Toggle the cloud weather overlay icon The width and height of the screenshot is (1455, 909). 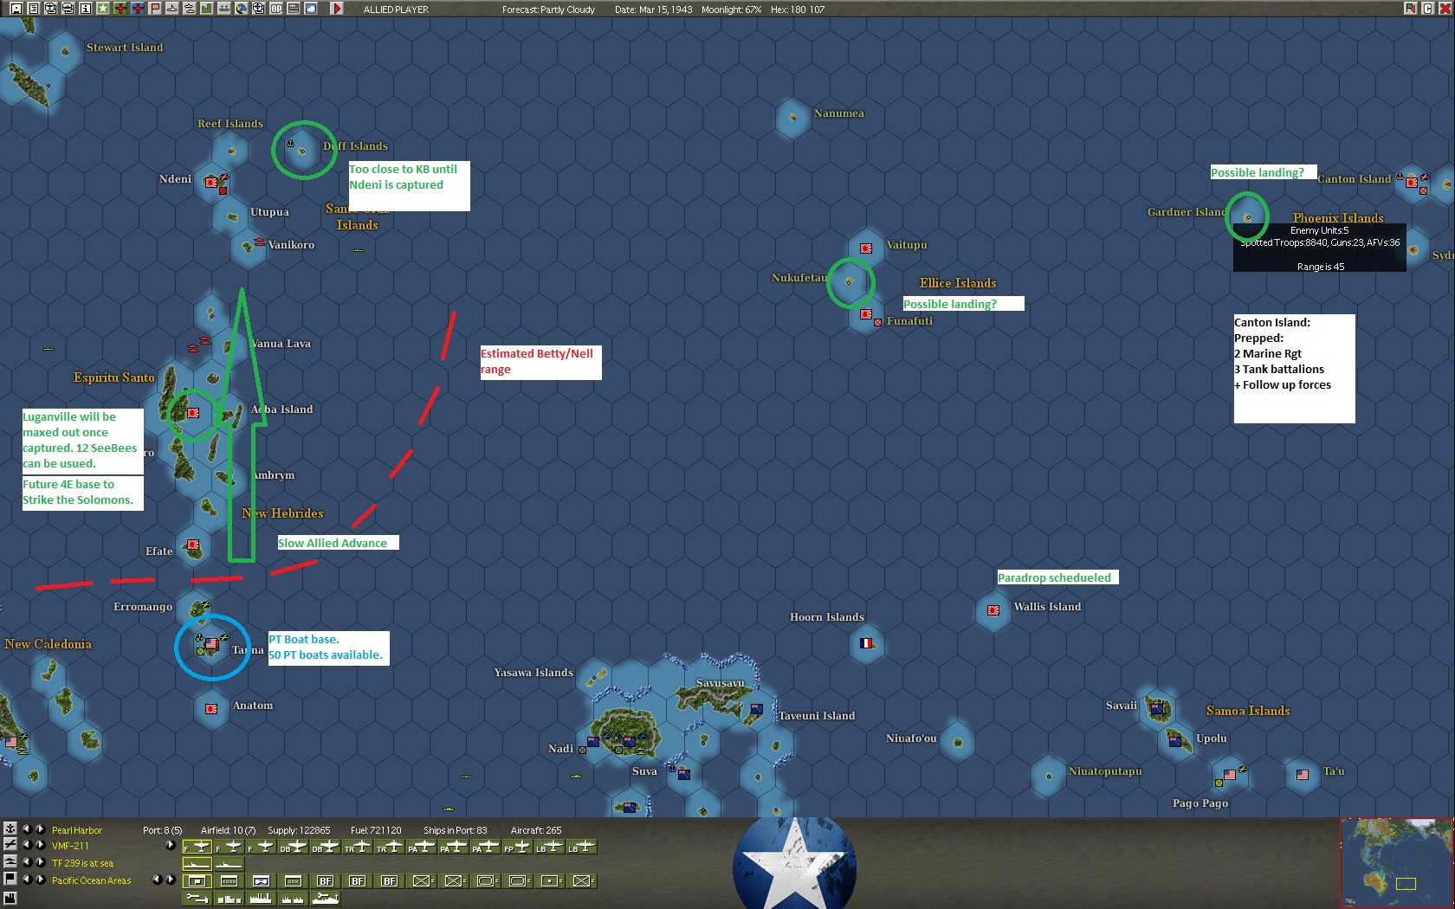[311, 9]
